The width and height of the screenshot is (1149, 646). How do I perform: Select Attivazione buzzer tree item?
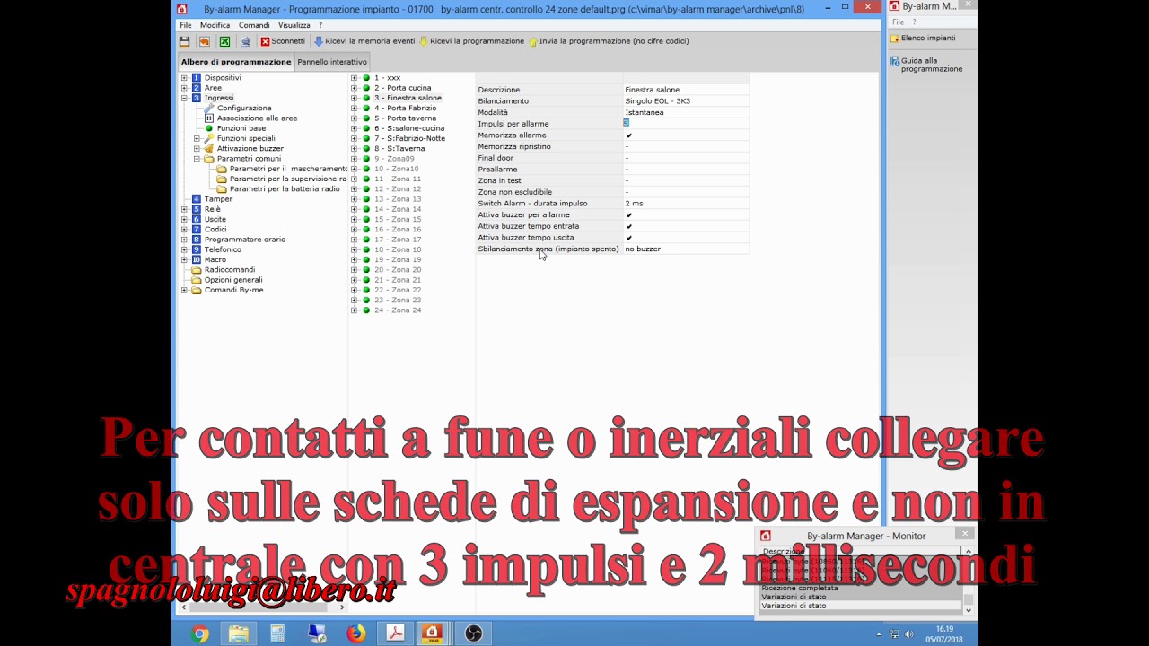click(250, 148)
